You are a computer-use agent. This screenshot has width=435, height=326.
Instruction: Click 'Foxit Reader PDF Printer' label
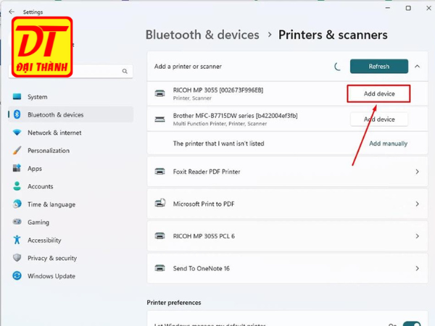click(207, 172)
